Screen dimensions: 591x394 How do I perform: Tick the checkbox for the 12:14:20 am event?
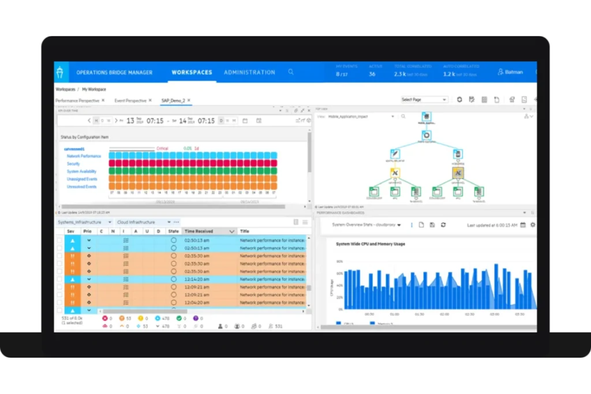[59, 279]
